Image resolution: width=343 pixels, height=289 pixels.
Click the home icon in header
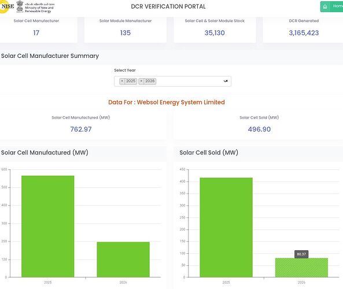325,6
